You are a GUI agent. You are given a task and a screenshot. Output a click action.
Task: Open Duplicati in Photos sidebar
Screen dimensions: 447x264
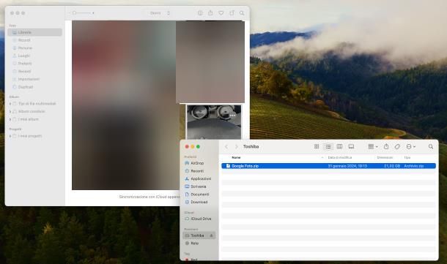click(x=26, y=87)
